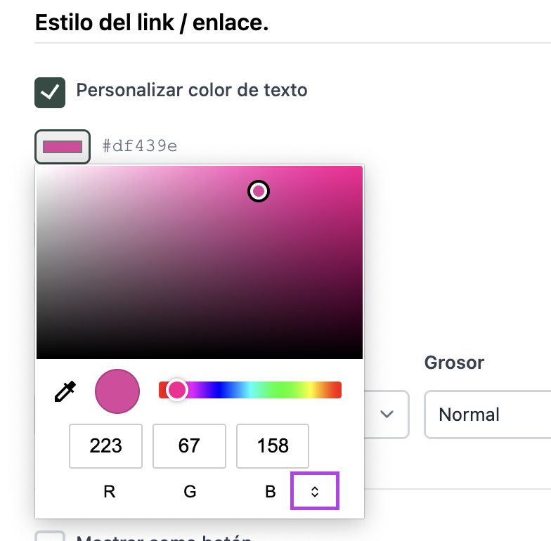Image resolution: width=551 pixels, height=541 pixels.
Task: Toggle the partially visible checkbox at the bottom
Action: [50, 537]
